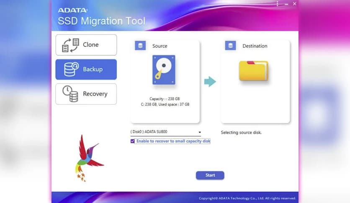This screenshot has width=350, height=203.
Task: Minimize the SSD Migration Tool window
Action: (286, 4)
